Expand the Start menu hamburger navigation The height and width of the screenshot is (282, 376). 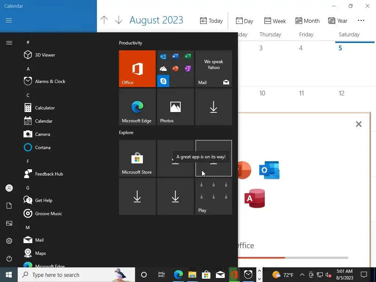click(x=9, y=43)
